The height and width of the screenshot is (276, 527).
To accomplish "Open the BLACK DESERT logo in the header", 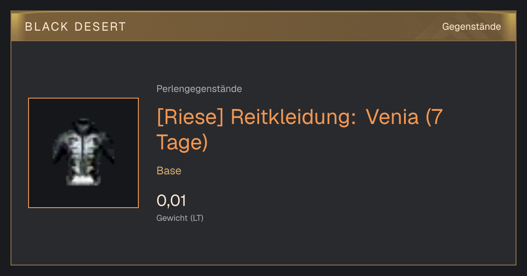I will [76, 27].
